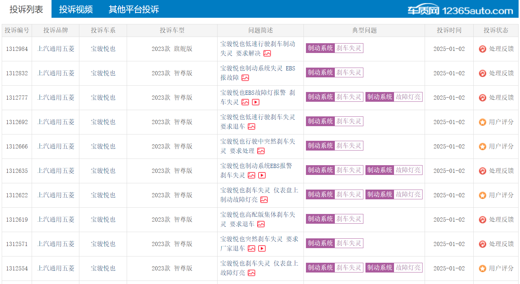Select complaint number 1312692

(17, 122)
